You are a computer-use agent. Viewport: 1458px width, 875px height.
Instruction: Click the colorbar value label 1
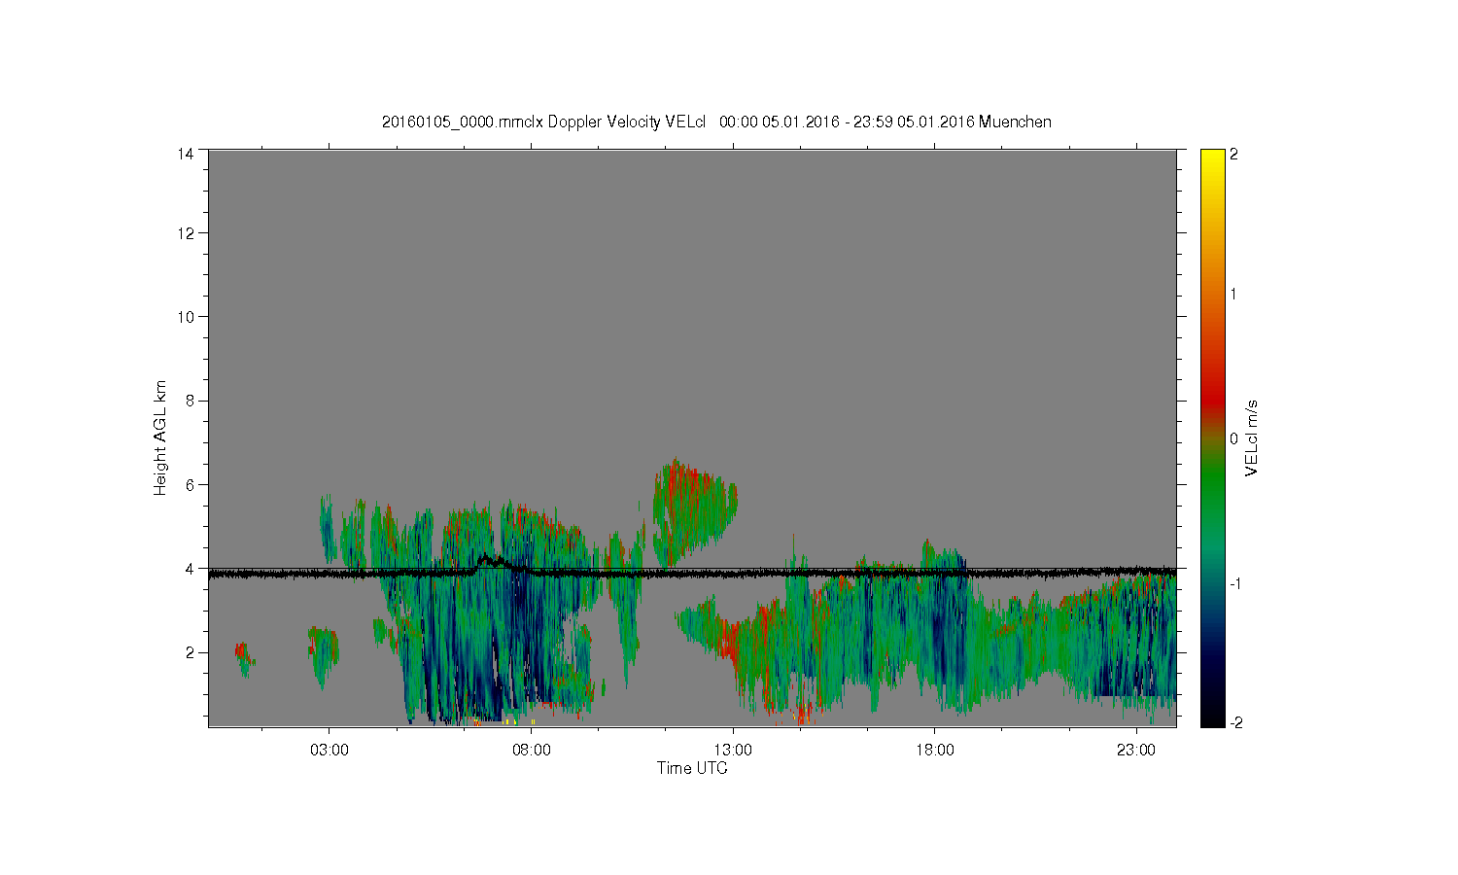pyautogui.click(x=1233, y=294)
